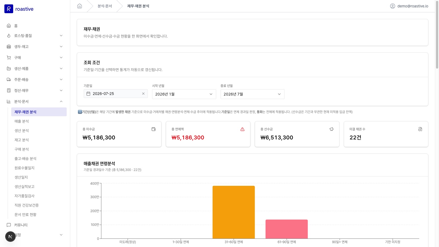Click the piggy bank icon on 총 선수금 card
The width and height of the screenshot is (439, 247).
tap(331, 129)
